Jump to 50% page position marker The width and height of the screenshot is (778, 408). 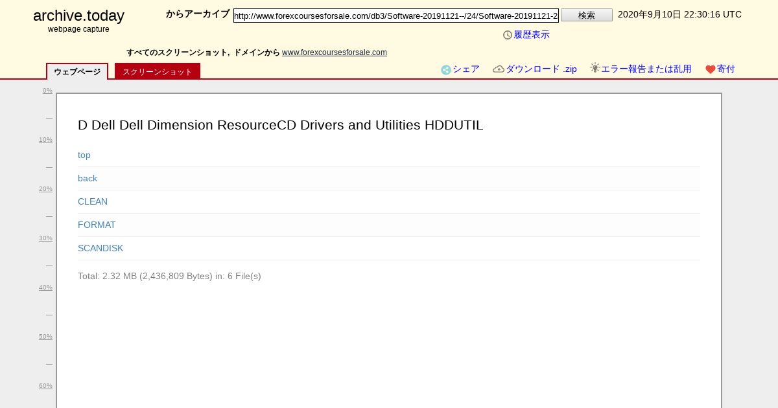click(x=45, y=337)
